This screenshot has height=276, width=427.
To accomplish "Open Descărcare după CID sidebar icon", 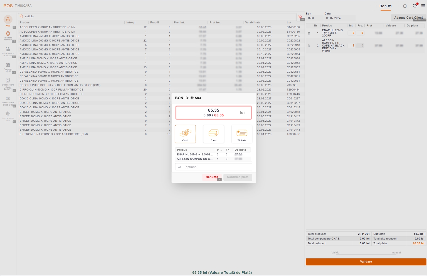I will tap(8, 98).
